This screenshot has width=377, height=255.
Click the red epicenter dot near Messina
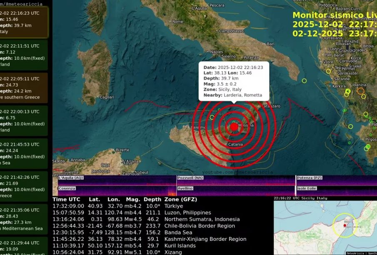point(234,126)
